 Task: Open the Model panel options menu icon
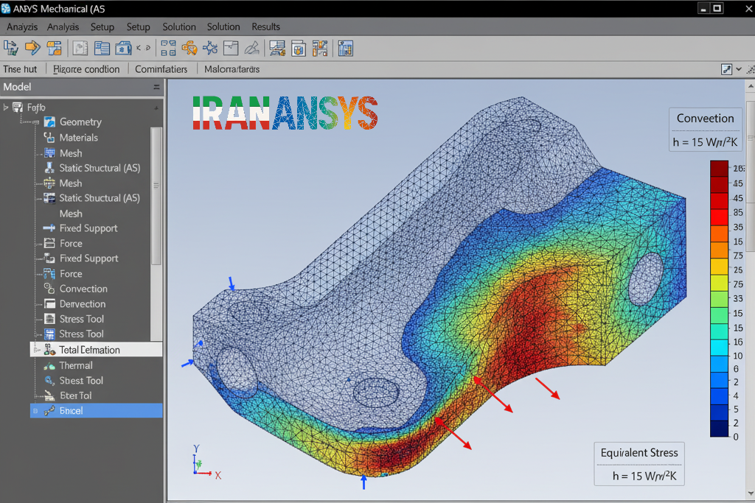point(156,87)
